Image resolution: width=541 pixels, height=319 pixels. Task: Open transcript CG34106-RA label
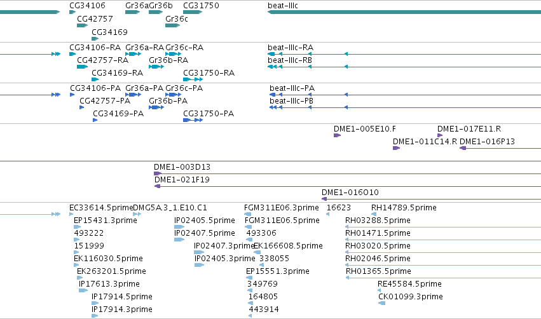point(95,47)
